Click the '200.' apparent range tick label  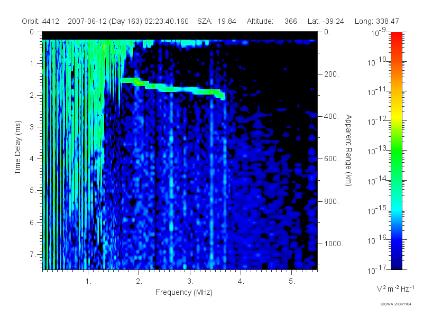pos(332,74)
